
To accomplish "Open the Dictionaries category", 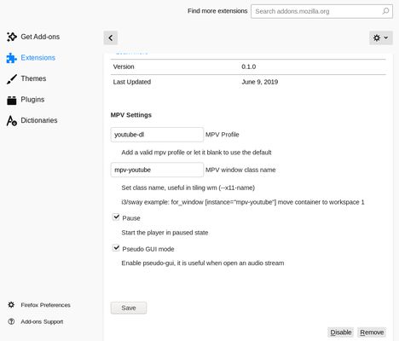I will point(39,120).
